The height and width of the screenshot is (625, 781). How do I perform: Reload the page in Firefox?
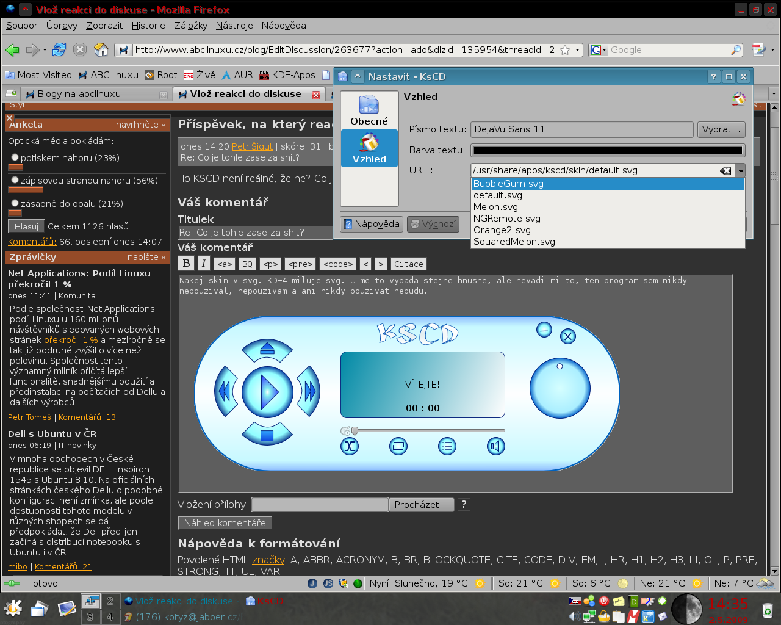(x=59, y=50)
